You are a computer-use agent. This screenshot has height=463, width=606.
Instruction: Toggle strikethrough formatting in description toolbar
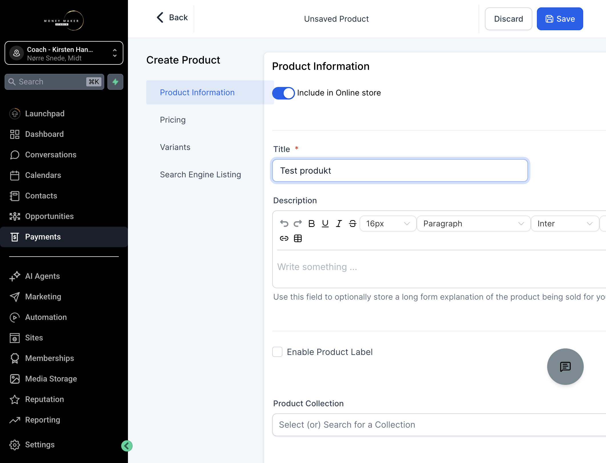pyautogui.click(x=353, y=224)
